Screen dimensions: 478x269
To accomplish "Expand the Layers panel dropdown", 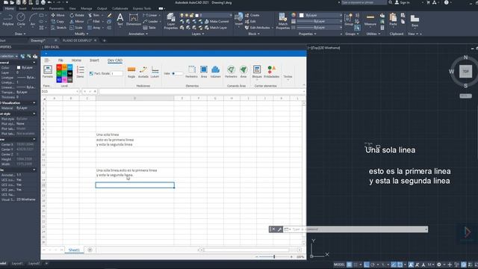I will 198,34.
